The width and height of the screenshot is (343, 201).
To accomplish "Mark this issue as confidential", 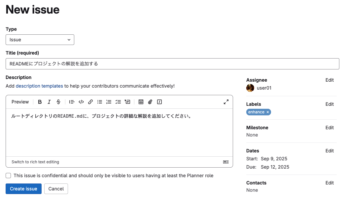I will [8, 176].
